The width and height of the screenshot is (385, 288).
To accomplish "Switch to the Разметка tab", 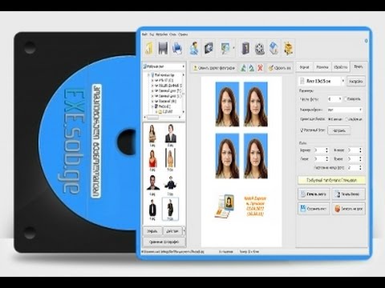I will 322,67.
